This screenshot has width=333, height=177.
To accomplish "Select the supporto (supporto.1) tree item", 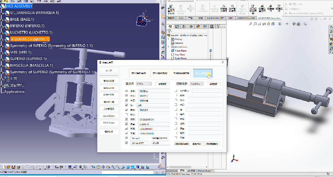I will pyautogui.click(x=30, y=39).
